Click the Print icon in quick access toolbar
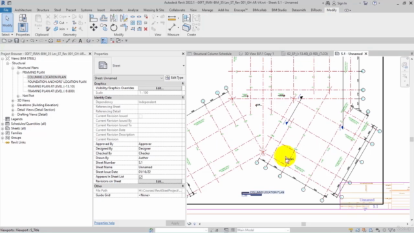 (x=50, y=41)
